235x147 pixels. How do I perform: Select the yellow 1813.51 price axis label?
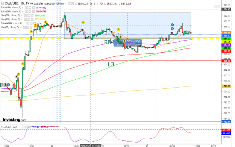226,42
